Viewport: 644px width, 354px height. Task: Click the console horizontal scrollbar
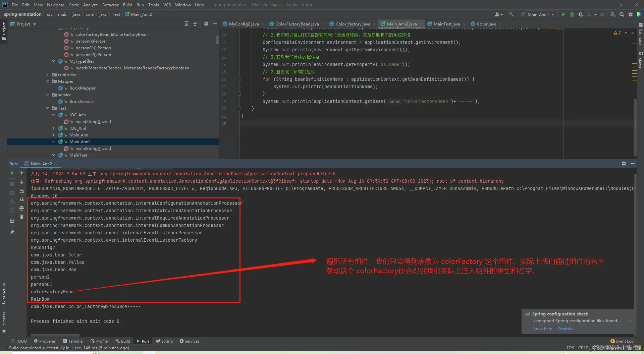coord(55,335)
